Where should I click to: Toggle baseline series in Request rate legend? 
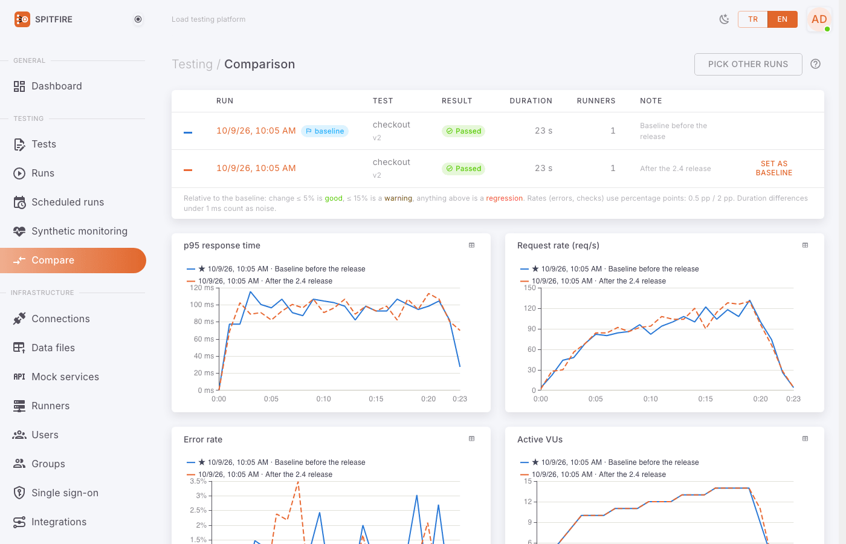[610, 269]
